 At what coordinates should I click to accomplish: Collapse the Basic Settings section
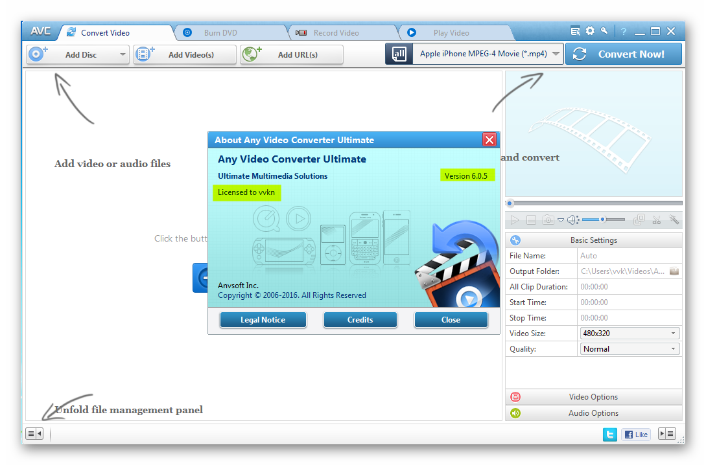click(x=593, y=240)
